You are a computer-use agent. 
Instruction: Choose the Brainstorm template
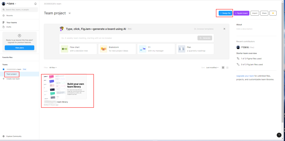117,49
